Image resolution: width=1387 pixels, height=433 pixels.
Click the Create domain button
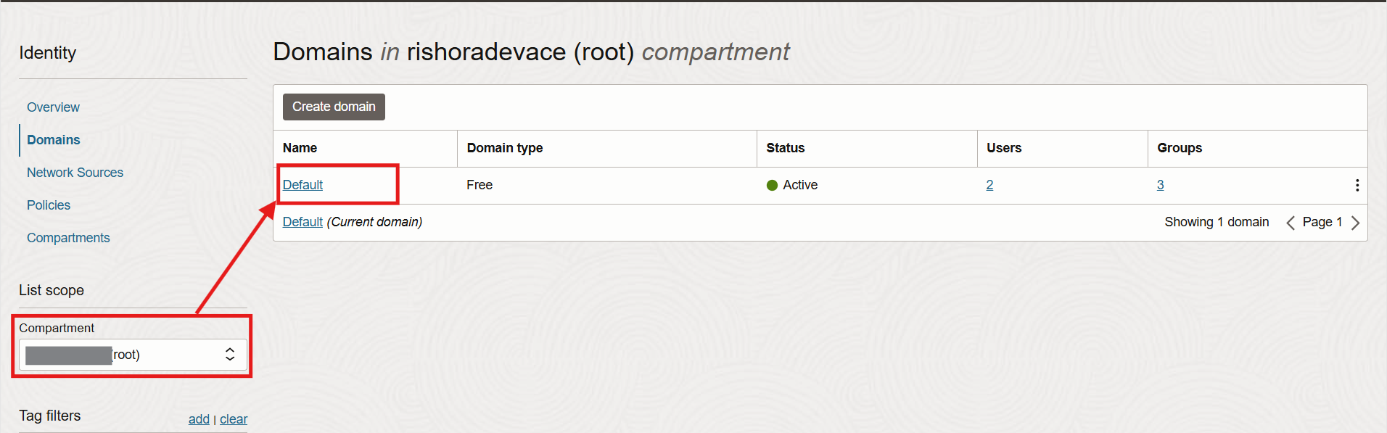pyautogui.click(x=333, y=107)
